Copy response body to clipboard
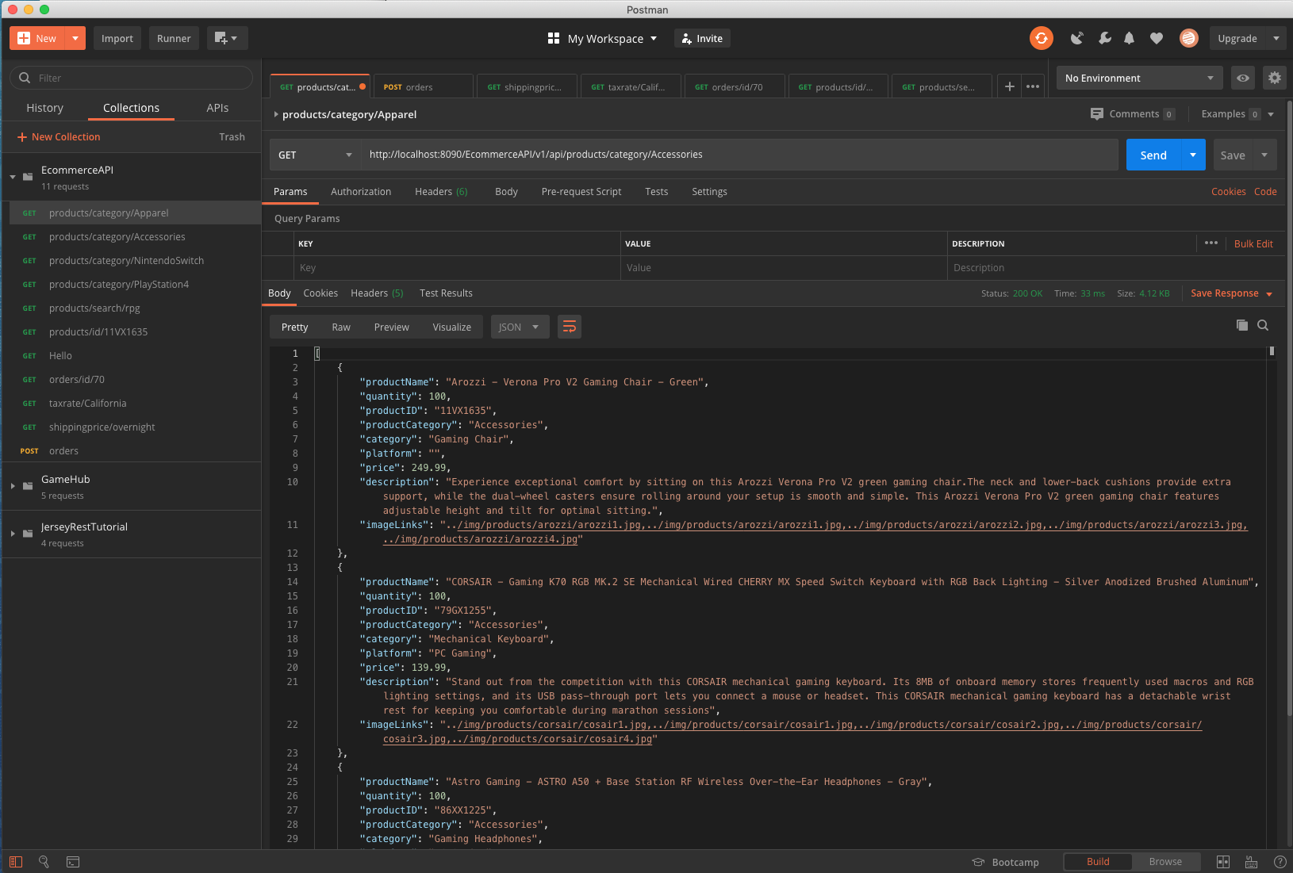 (1242, 325)
